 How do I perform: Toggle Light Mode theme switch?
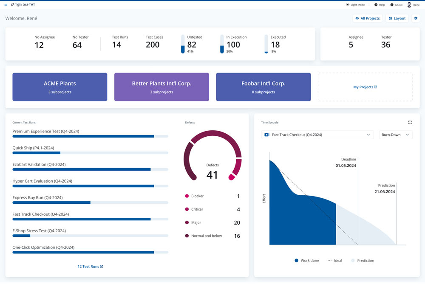355,5
